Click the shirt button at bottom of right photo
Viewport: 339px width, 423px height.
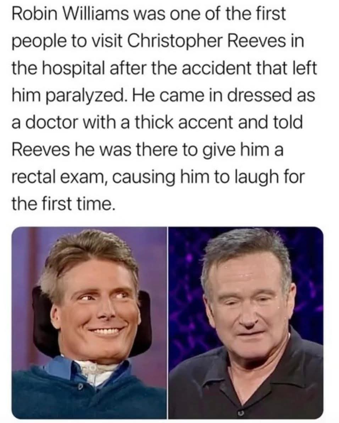point(240,413)
